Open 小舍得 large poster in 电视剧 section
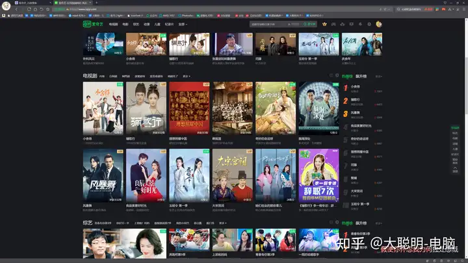Image resolution: width=468 pixels, height=263 pixels. coord(103,108)
